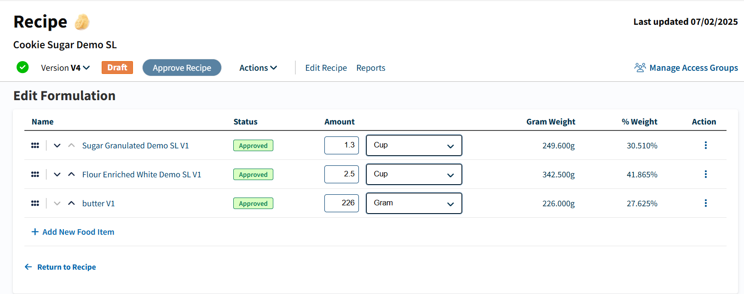The height and width of the screenshot is (294, 744).
Task: Expand the Actions dropdown menu
Action: tap(258, 68)
